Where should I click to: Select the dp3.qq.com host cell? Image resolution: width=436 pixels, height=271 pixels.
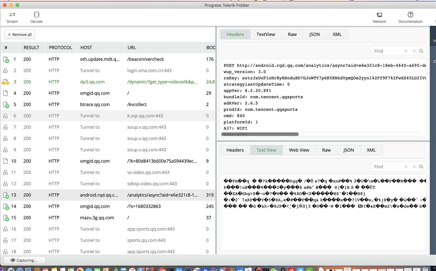tap(92, 82)
